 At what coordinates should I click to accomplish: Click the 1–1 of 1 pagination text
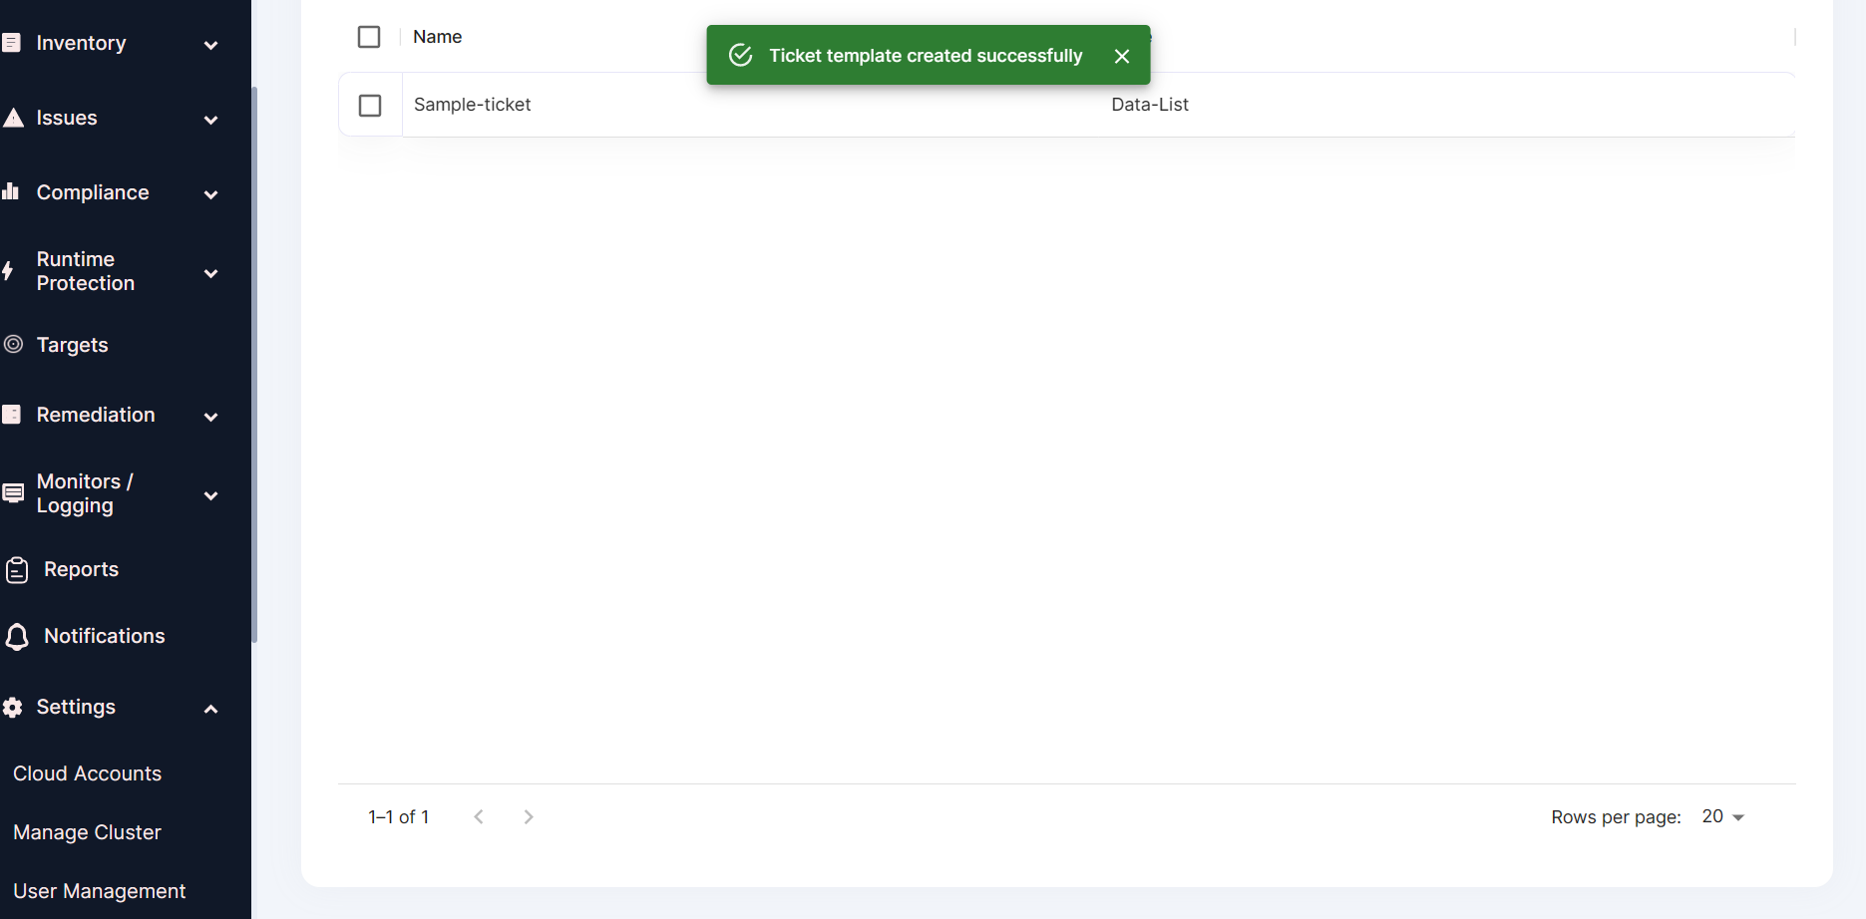[398, 817]
